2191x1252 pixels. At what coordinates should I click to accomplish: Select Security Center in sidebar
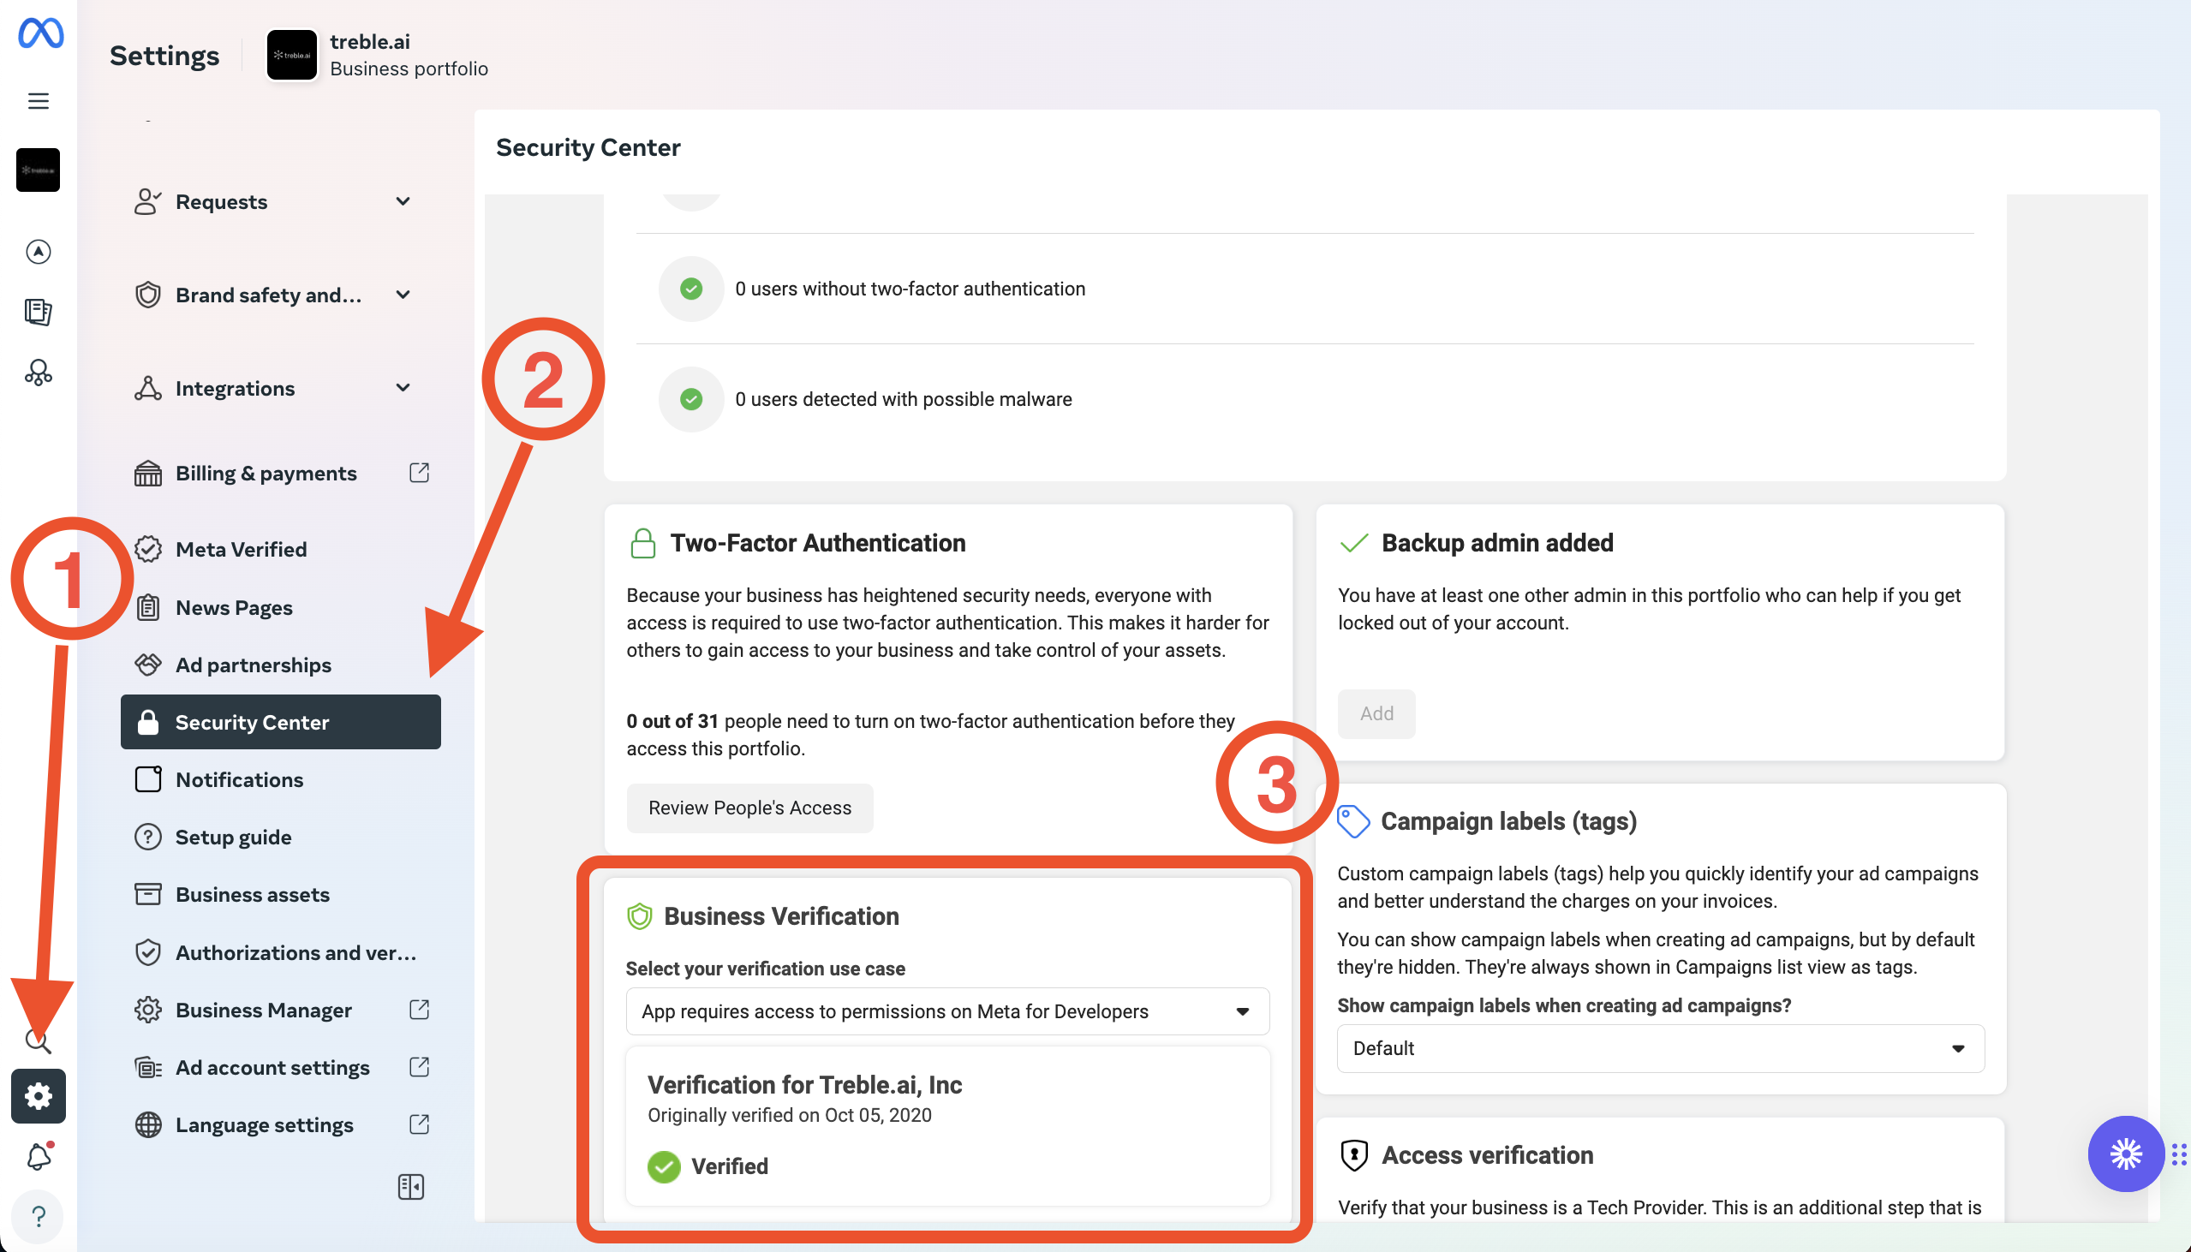[x=280, y=722]
